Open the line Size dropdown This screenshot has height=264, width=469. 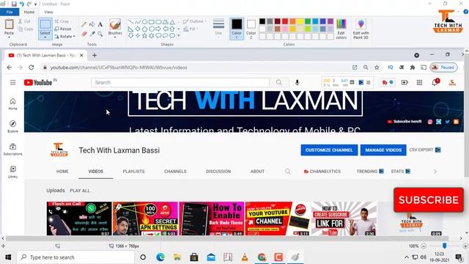coord(218,27)
